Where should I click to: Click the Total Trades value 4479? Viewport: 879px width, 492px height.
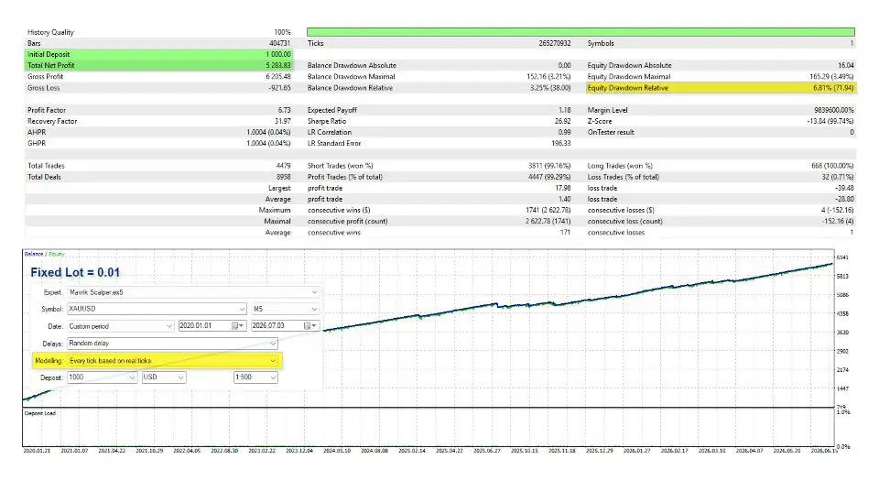284,166
